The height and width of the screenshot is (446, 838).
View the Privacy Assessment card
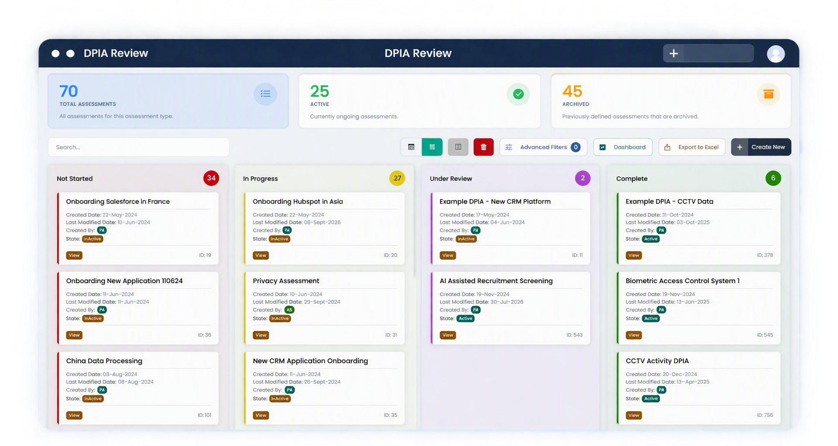(261, 335)
